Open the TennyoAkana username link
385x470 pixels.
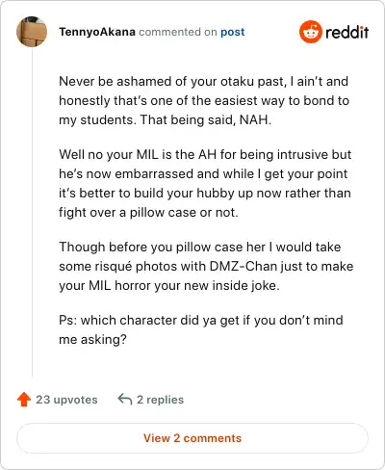pos(97,32)
